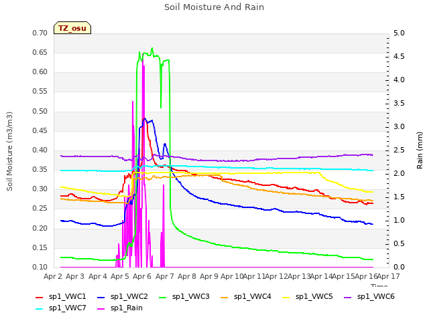Click the Apr 9 x-axis tick label

click(x=209, y=276)
